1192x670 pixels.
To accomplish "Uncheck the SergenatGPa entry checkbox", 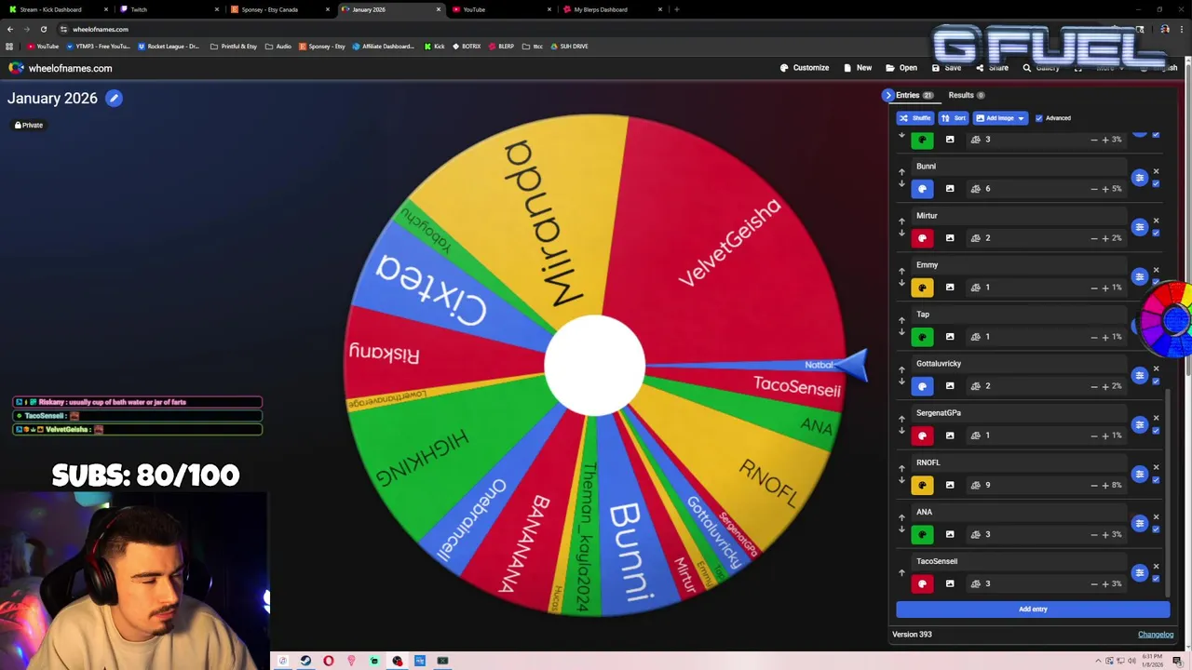I will pyautogui.click(x=1156, y=430).
